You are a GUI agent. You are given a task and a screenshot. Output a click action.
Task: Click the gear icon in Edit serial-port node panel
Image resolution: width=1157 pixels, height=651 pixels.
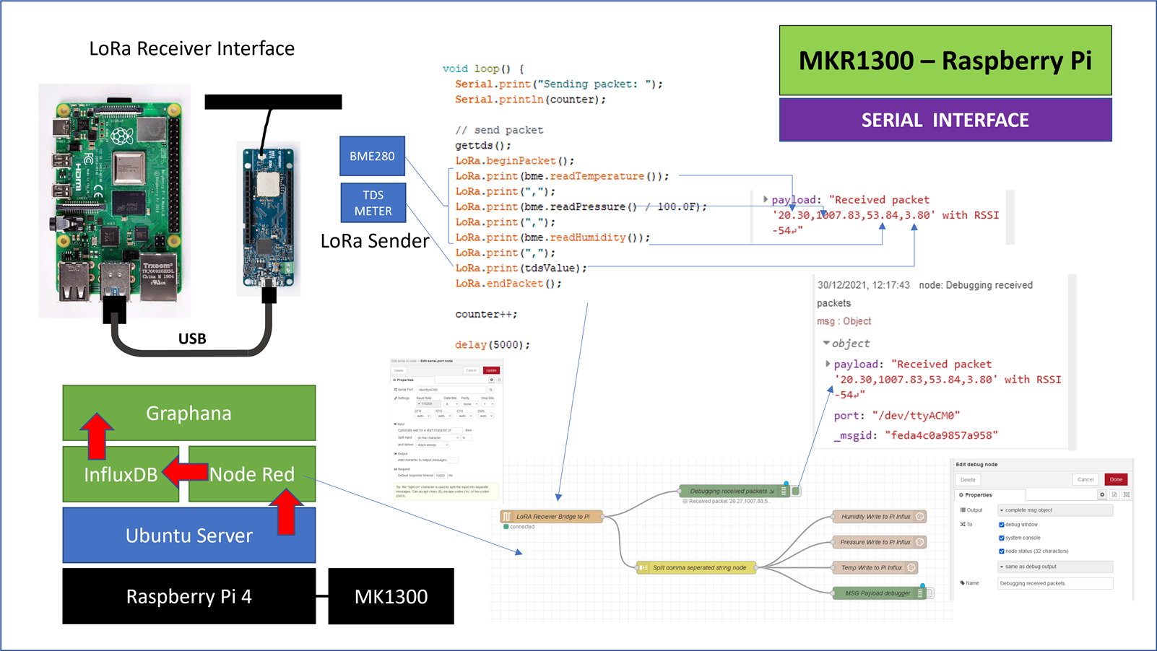(492, 380)
